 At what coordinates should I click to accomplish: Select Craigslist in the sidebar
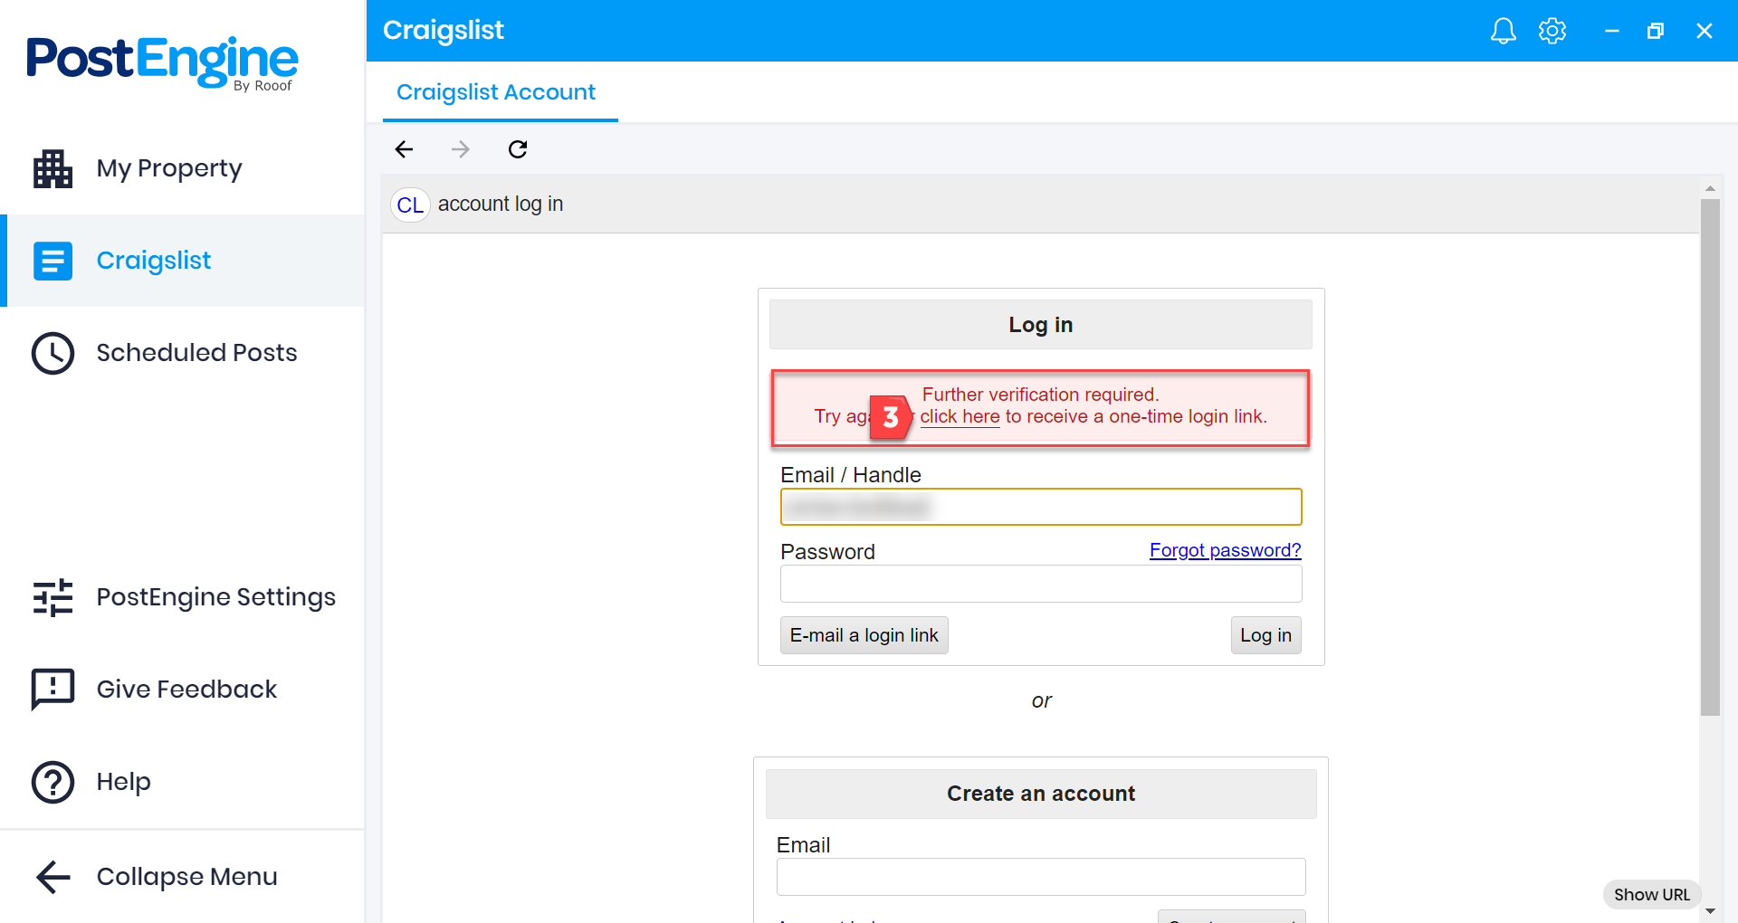click(182, 261)
